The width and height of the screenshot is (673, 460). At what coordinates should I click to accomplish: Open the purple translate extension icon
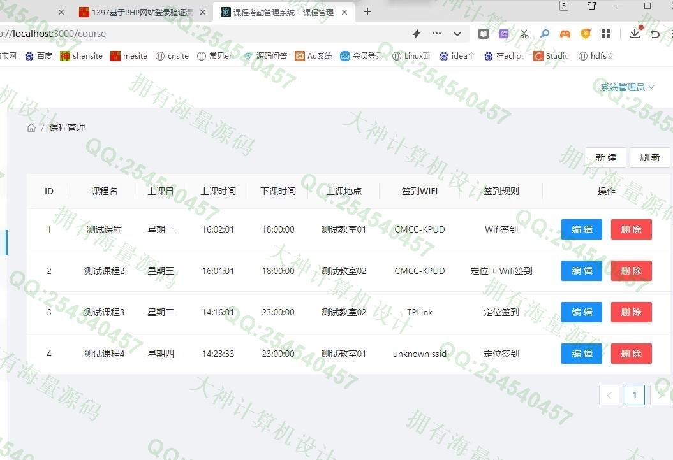tap(504, 34)
